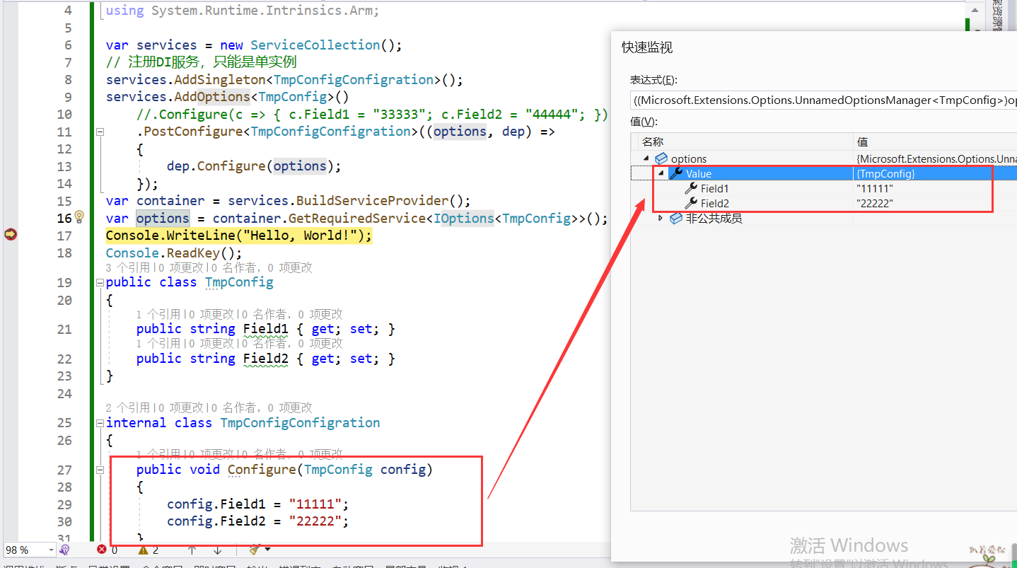The image size is (1017, 568).
Task: Click AddOptions on line 9
Action: tap(213, 97)
